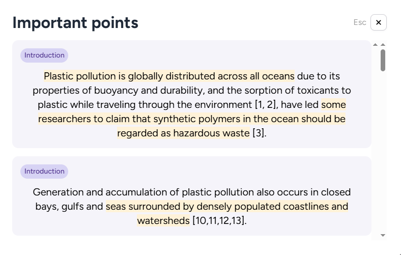Close the Important points dialog

[379, 22]
